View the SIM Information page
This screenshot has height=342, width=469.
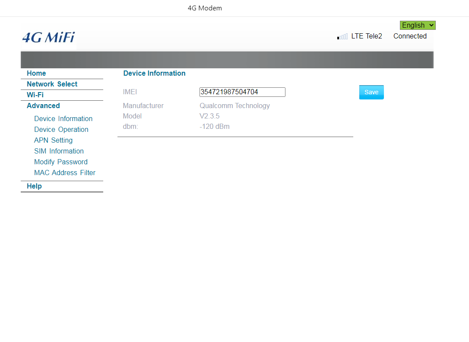coord(59,151)
